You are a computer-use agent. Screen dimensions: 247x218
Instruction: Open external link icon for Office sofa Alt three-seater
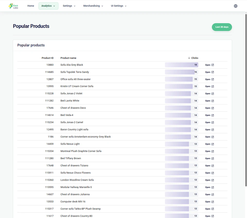click(213, 79)
